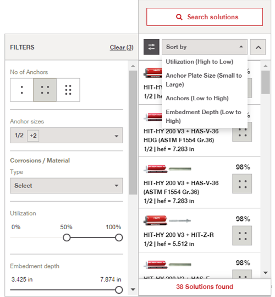Viewport: 275px width, 297px height.
Task: Click the magnifier icon in Search solutions
Action: pos(179,17)
